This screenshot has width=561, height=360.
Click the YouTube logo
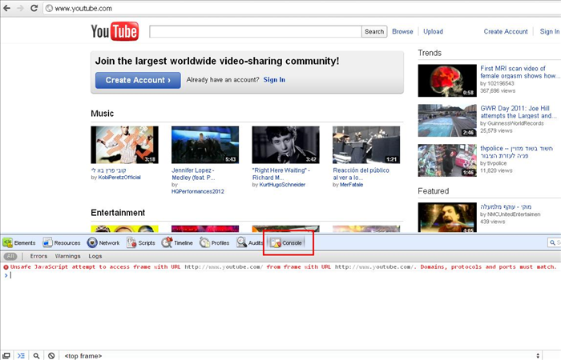coord(115,31)
